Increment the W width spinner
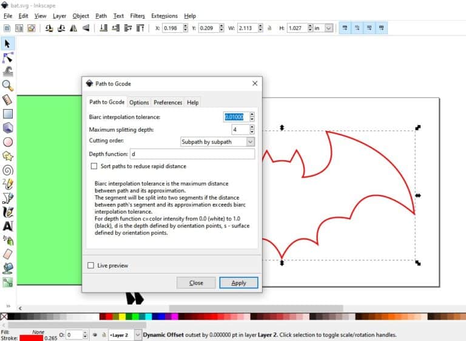The width and height of the screenshot is (466, 341). pos(260,26)
